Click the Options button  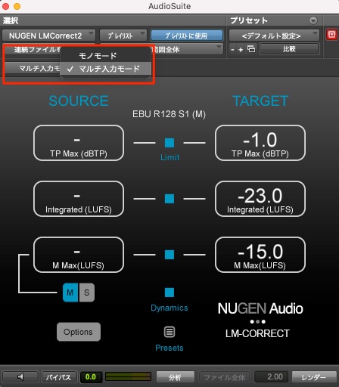click(79, 332)
